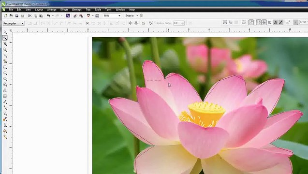308x174 pixels.
Task: Select the Zoom magnifier tool
Action: (x=5, y=50)
